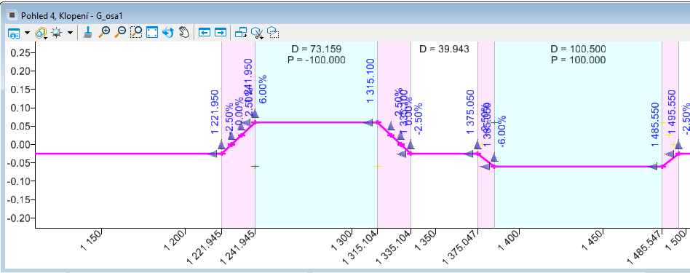690x273 pixels.
Task: Select the 'D = 73.159' label
Action: coord(317,49)
